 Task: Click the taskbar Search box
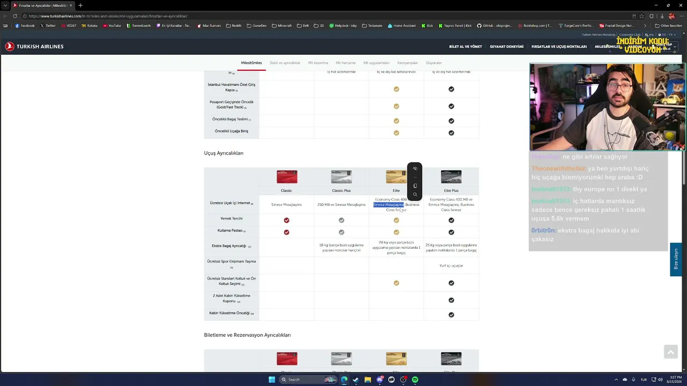click(x=309, y=380)
